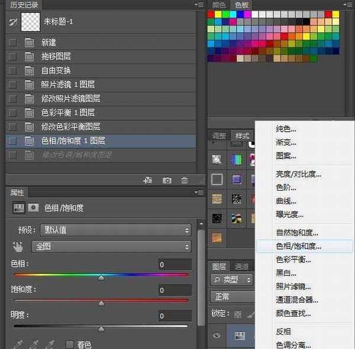The height and width of the screenshot is (349, 355).
Task: Click the 饱和度 saturation value field
Action: [x=175, y=291]
